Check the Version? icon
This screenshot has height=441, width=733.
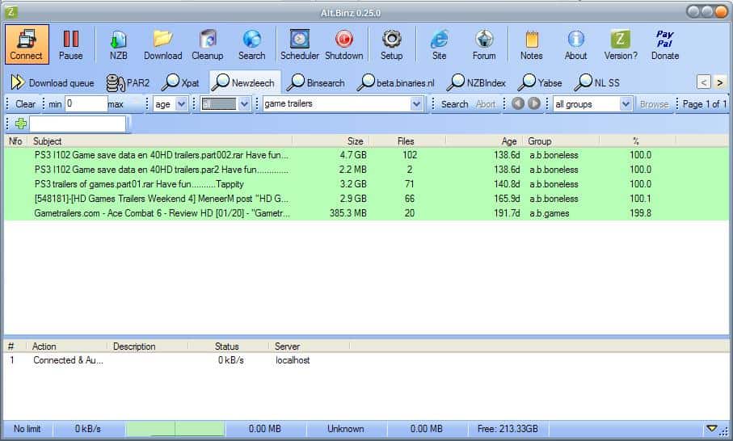pos(621,44)
